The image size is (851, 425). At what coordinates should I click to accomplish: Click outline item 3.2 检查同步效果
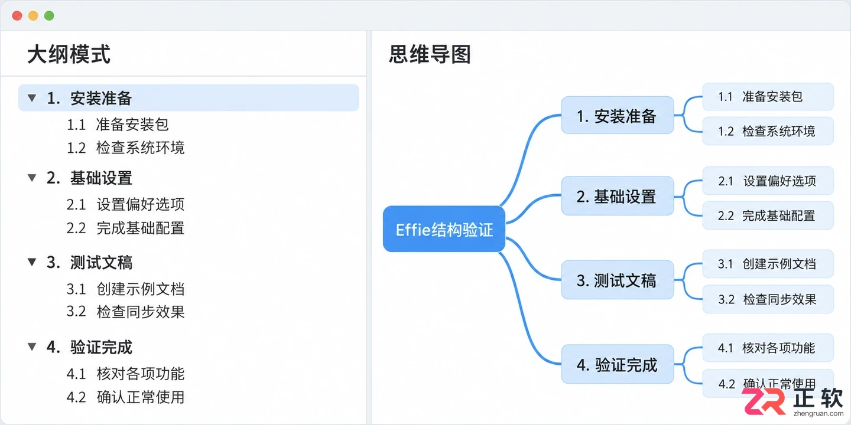tap(125, 312)
